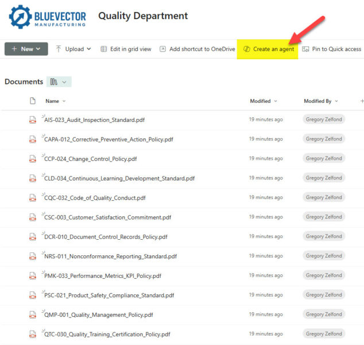The image size is (364, 345).
Task: Click the file type column header icon
Action: pos(33,101)
